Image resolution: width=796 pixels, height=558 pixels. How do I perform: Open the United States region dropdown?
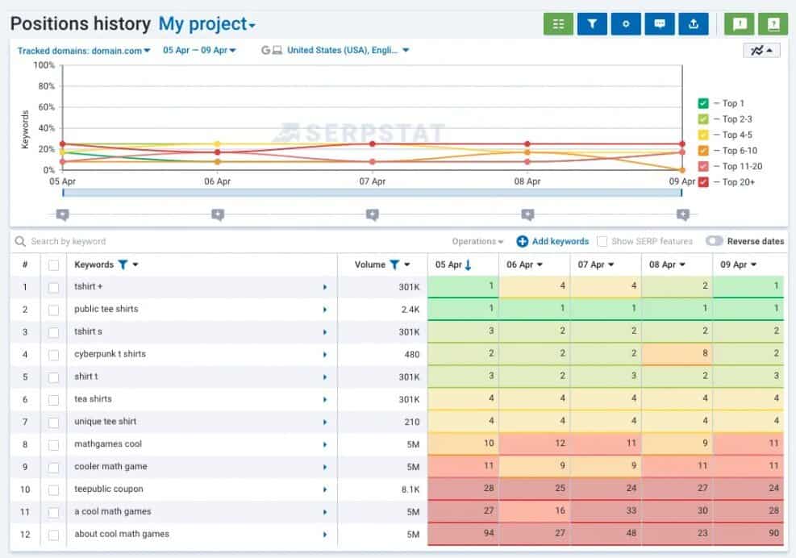point(348,50)
